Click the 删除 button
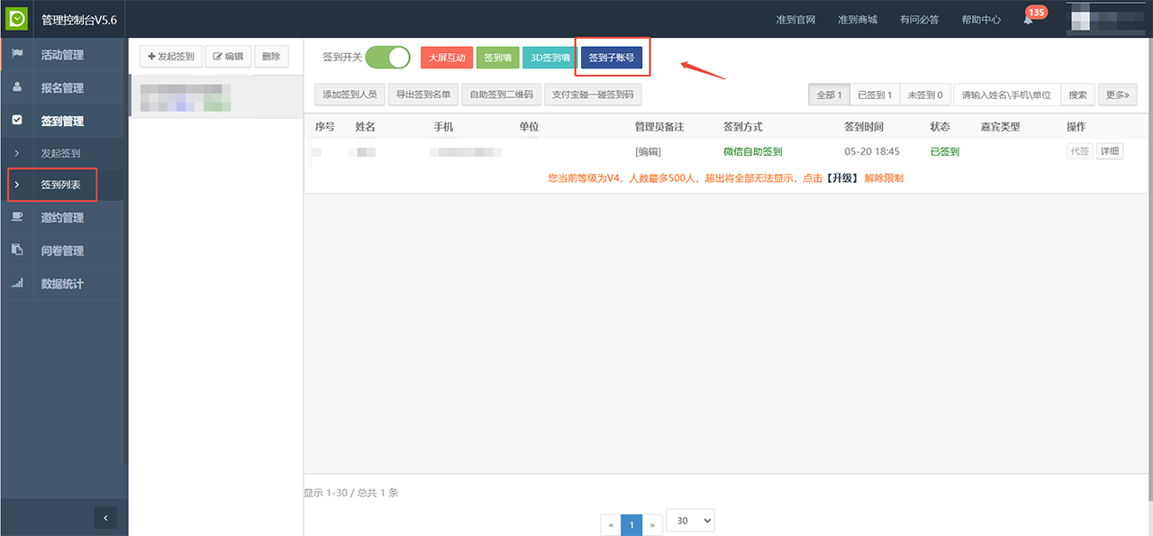Image resolution: width=1153 pixels, height=536 pixels. (271, 57)
